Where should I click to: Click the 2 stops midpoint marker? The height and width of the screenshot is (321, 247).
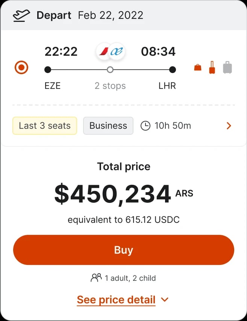[x=110, y=70]
